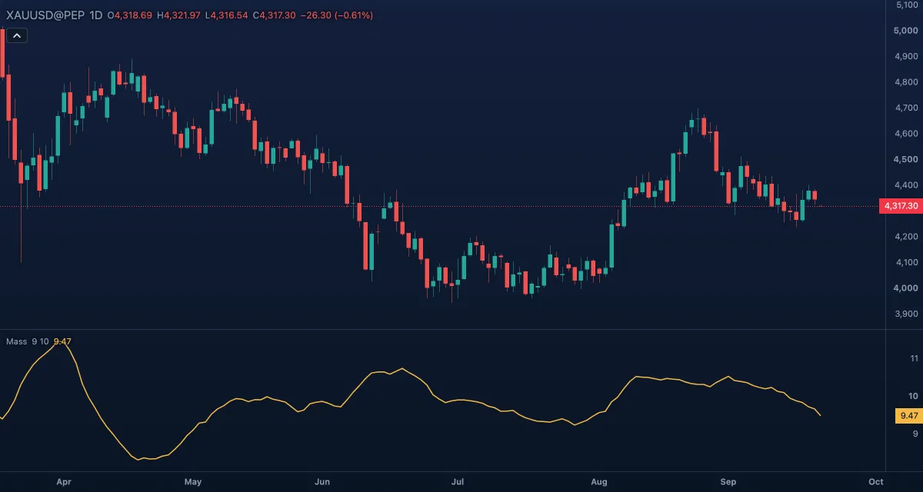This screenshot has height=492, width=923.
Task: Click the low value L4,316.54
Action: (226, 15)
